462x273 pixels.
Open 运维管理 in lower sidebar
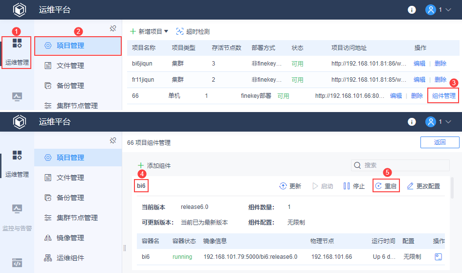[x=17, y=164]
